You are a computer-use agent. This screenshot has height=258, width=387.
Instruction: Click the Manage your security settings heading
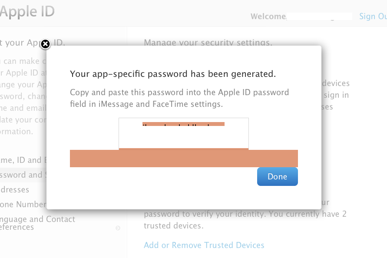208,43
